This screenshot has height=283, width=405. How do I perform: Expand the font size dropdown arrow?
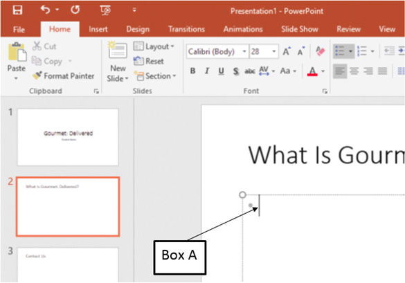pyautogui.click(x=273, y=51)
